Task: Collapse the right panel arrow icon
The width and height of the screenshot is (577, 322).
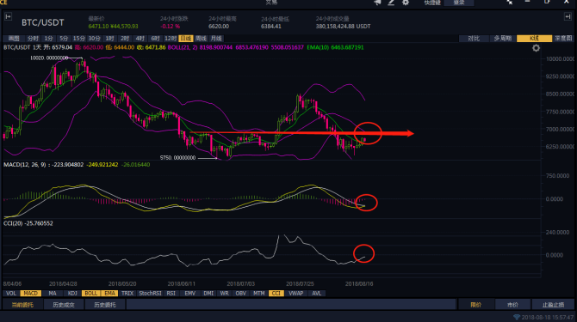Action: (x=568, y=16)
